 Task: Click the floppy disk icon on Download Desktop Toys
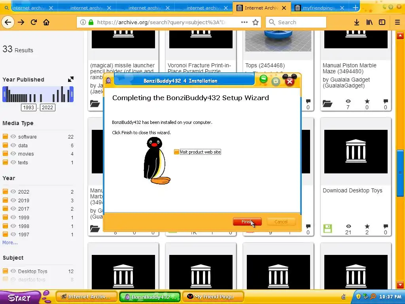click(x=327, y=228)
